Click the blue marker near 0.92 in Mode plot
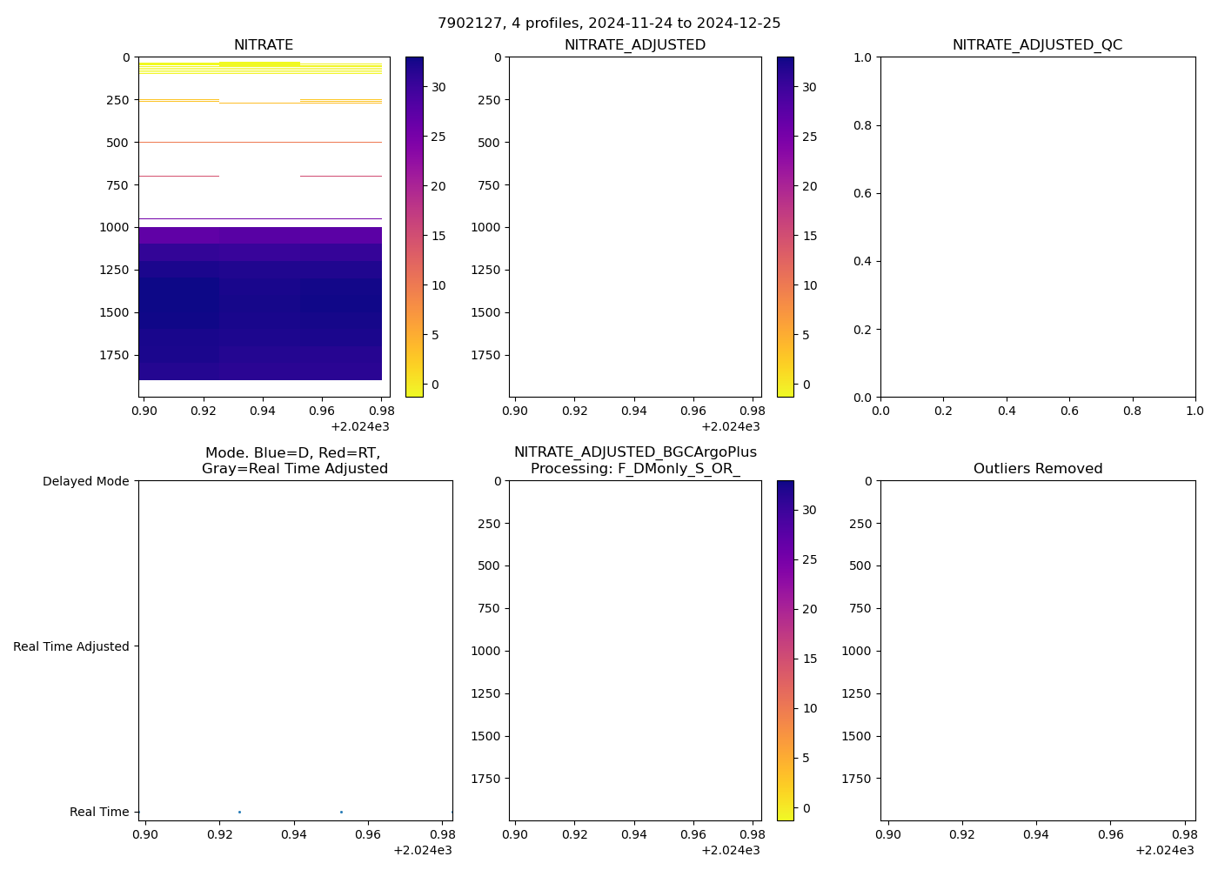Screen dimensions: 1218x870 [239, 812]
